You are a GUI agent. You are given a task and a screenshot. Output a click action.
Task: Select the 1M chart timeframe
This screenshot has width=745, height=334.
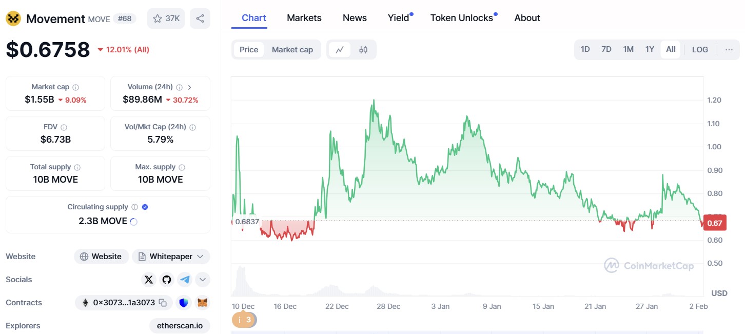[628, 49]
